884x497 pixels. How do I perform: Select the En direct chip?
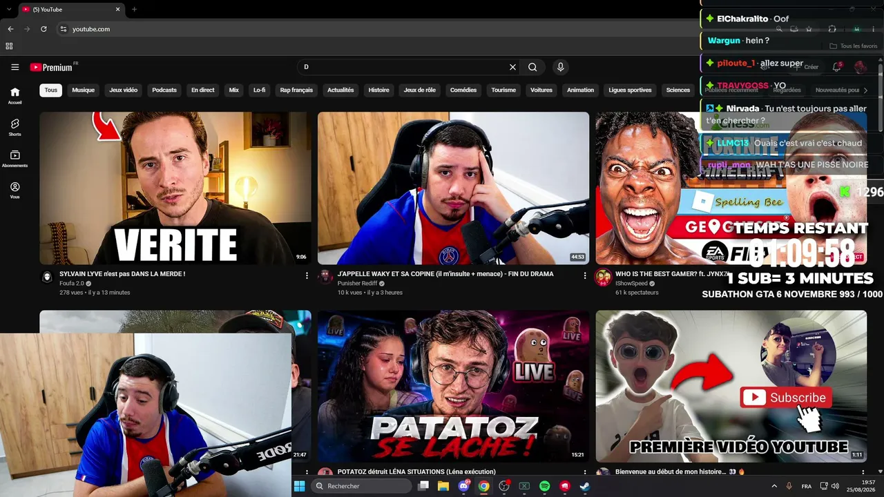pos(202,90)
